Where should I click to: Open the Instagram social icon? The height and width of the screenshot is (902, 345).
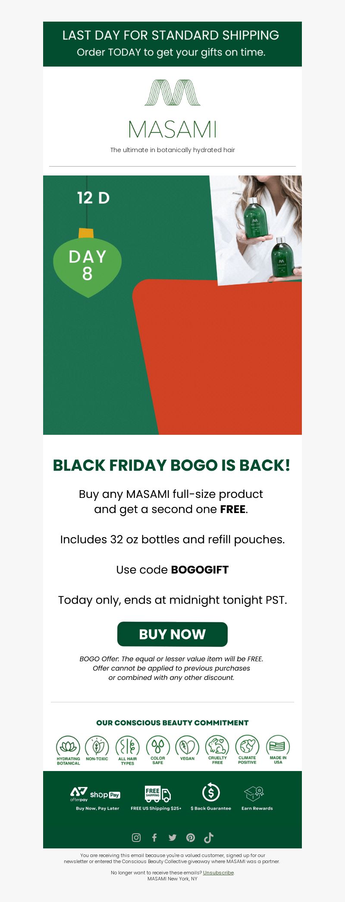pyautogui.click(x=136, y=838)
